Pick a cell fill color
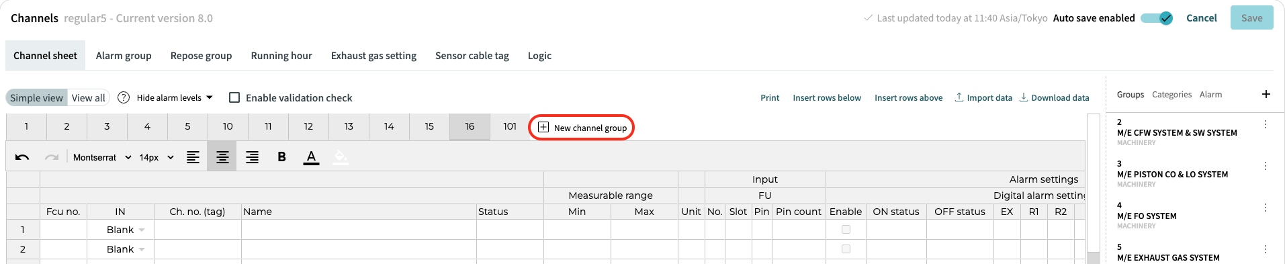 tap(341, 157)
